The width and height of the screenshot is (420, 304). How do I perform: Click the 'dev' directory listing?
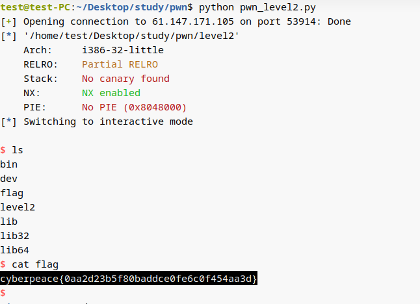9,179
